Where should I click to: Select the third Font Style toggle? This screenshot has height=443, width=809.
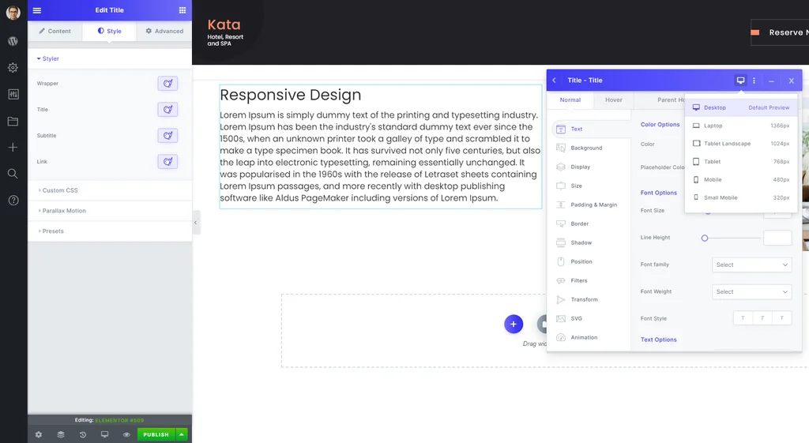(781, 318)
